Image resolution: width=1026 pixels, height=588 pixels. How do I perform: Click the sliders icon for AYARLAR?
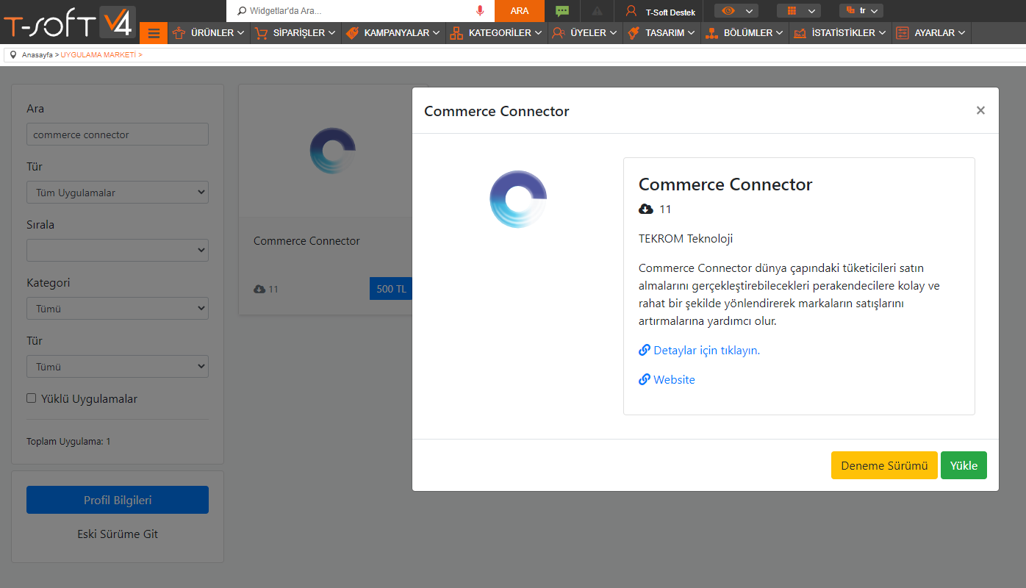click(903, 33)
